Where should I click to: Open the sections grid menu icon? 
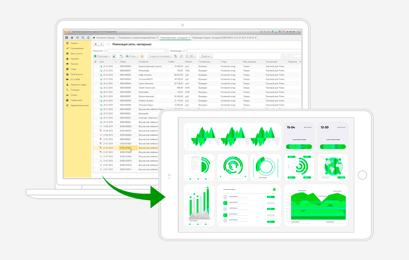coord(66,37)
